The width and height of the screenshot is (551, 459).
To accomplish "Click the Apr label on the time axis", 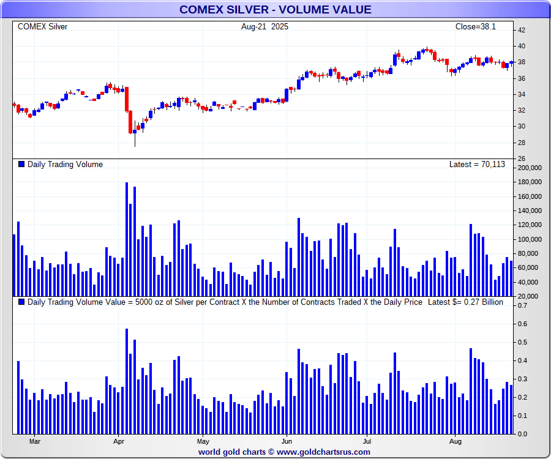I will [x=119, y=441].
